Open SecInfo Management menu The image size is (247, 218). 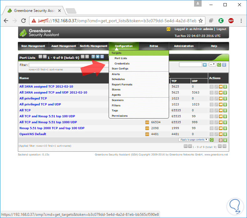(x=93, y=46)
